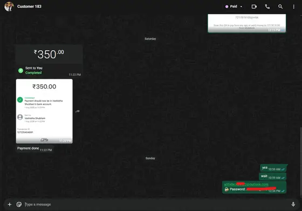The width and height of the screenshot is (302, 211).
Task: Open the three-dot chat menu
Action: click(293, 6)
